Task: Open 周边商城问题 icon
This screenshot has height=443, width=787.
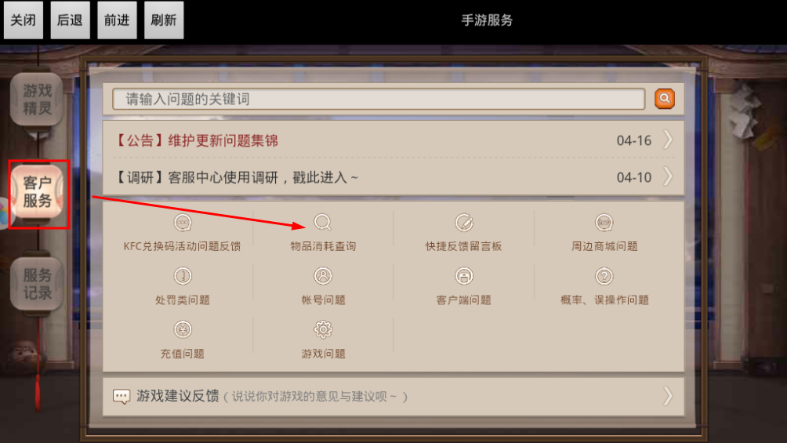Action: coord(604,222)
